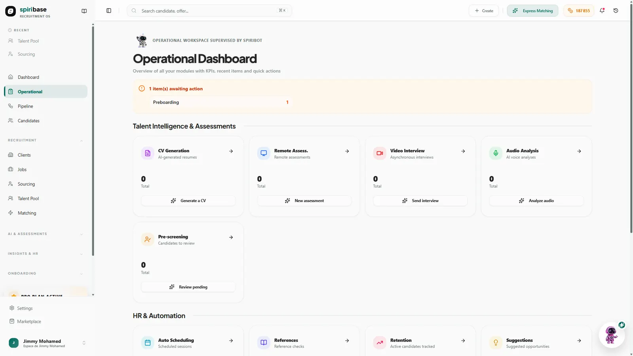633x356 pixels.
Task: Click the CV Generation document icon
Action: click(x=148, y=153)
